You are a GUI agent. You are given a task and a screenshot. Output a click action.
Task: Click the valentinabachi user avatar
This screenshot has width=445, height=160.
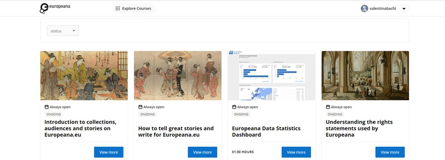[364, 9]
